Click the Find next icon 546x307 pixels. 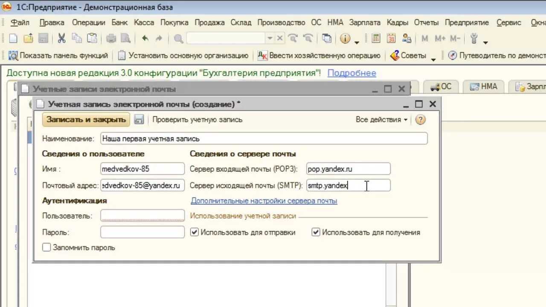pyautogui.click(x=293, y=39)
